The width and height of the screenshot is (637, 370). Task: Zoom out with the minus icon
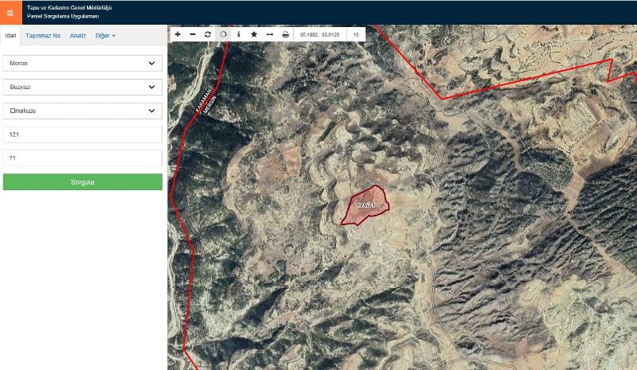pos(193,35)
